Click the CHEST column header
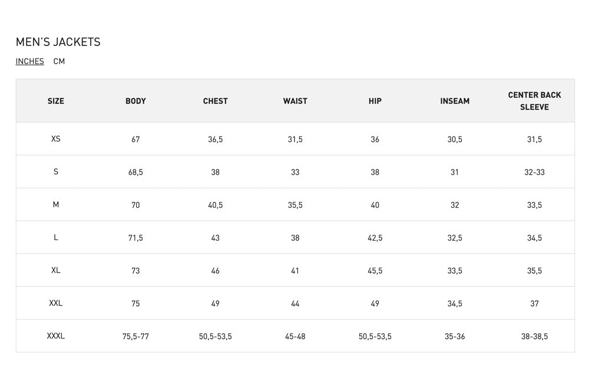 pyautogui.click(x=216, y=101)
